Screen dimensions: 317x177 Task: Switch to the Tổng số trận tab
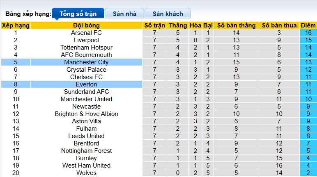(x=78, y=14)
